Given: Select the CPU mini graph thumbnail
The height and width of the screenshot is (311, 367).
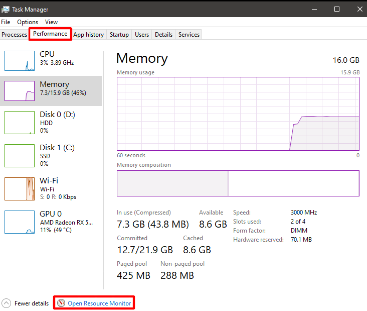Looking at the screenshot, I should click(x=20, y=60).
